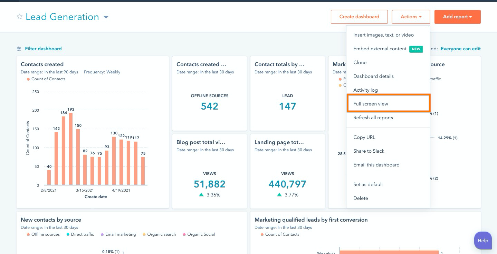Click the star to favorite Lead Generation dashboard

coord(20,17)
